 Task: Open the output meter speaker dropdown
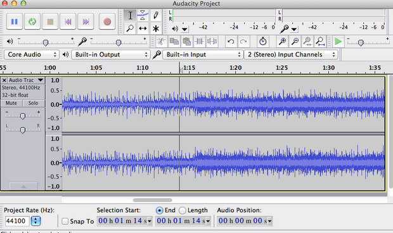[184, 29]
